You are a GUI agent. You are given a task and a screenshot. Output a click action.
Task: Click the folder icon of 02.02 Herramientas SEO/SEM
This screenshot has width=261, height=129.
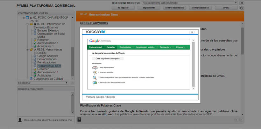click(x=31, y=49)
